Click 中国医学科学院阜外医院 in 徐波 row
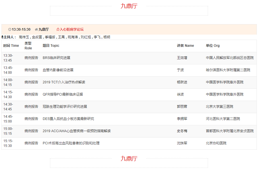 (x=225, y=94)
